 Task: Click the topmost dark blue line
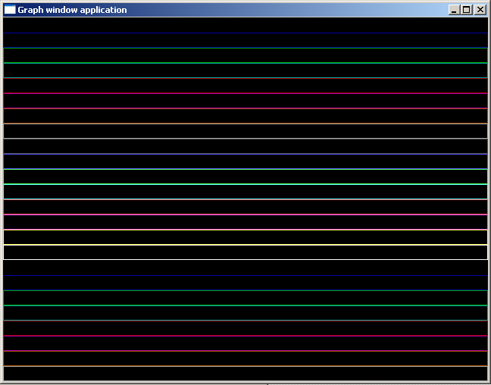point(245,48)
